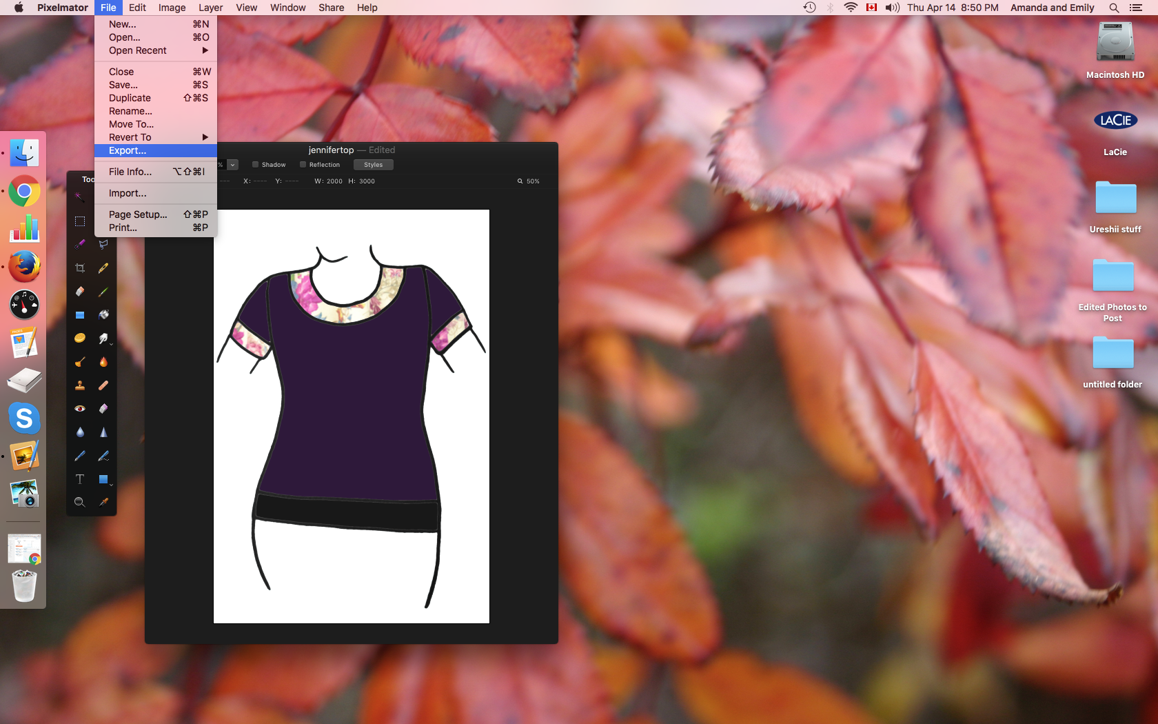The width and height of the screenshot is (1158, 724).
Task: Select the Rectangle Shape tool
Action: 103,479
